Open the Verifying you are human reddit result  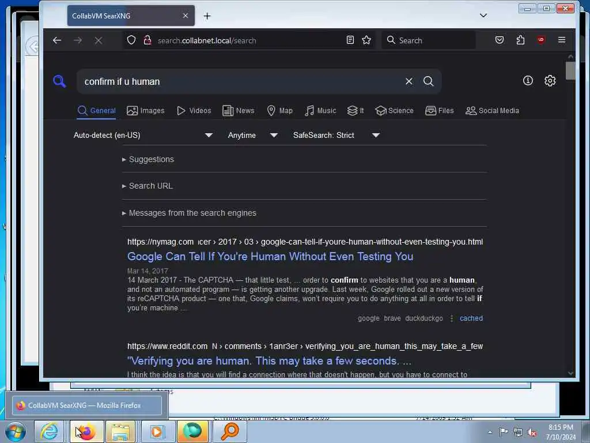[269, 361]
